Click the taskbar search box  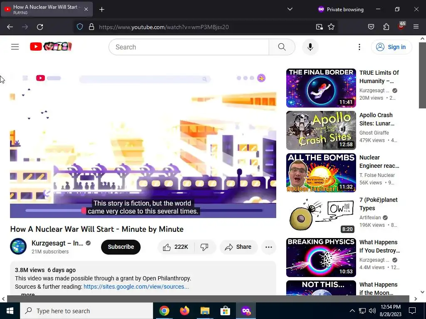87,311
